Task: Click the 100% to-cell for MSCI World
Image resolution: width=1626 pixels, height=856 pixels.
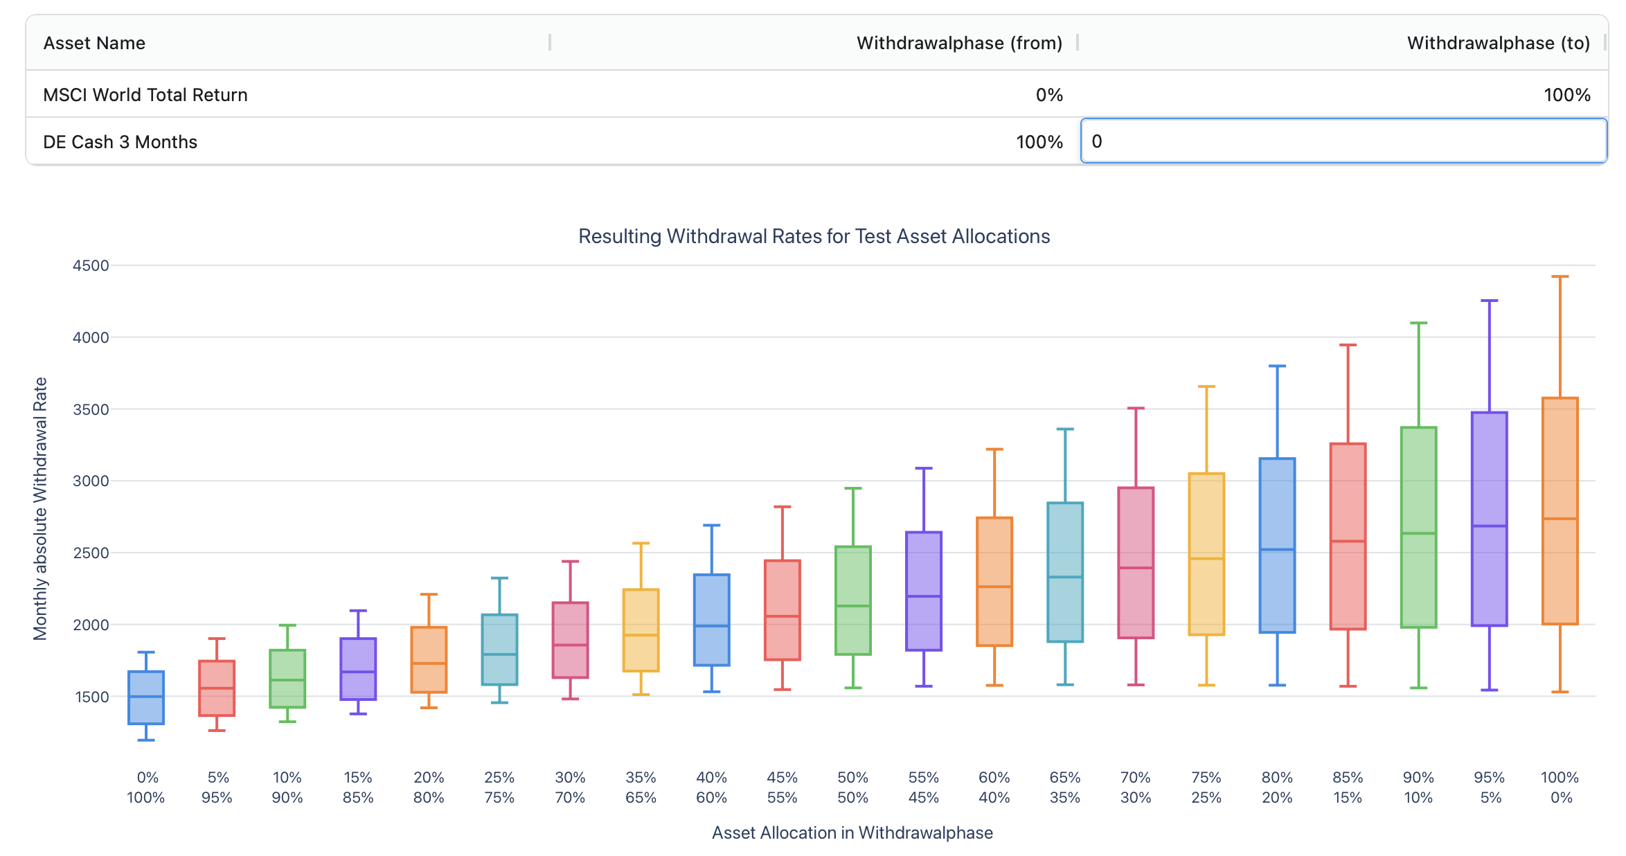Action: 1566,95
